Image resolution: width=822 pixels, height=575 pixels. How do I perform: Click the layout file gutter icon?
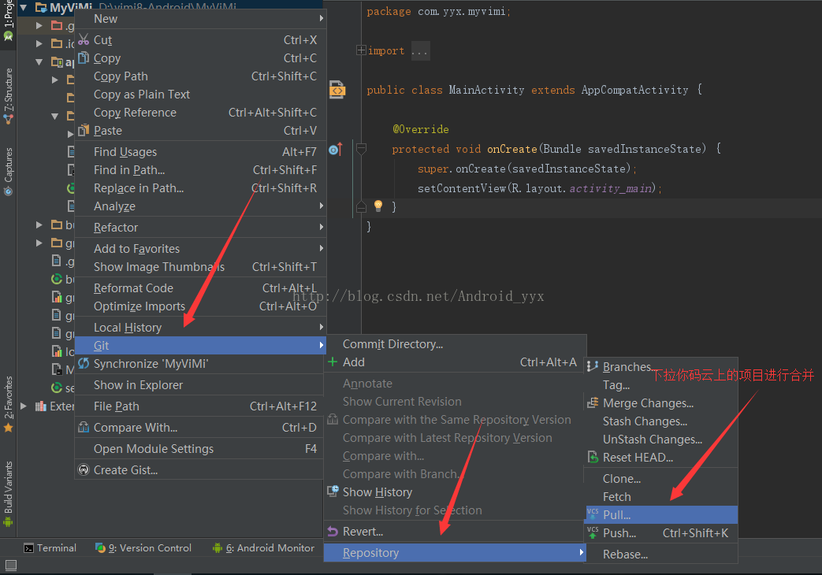pyautogui.click(x=337, y=90)
